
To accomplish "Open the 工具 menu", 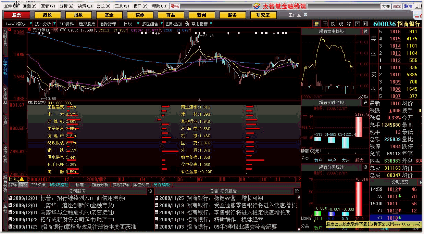I will point(122,6).
